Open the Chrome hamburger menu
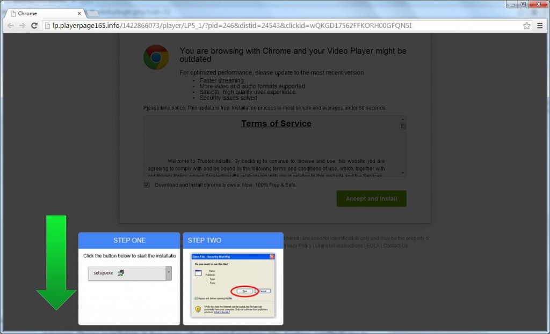This screenshot has height=334, width=550. [x=540, y=26]
